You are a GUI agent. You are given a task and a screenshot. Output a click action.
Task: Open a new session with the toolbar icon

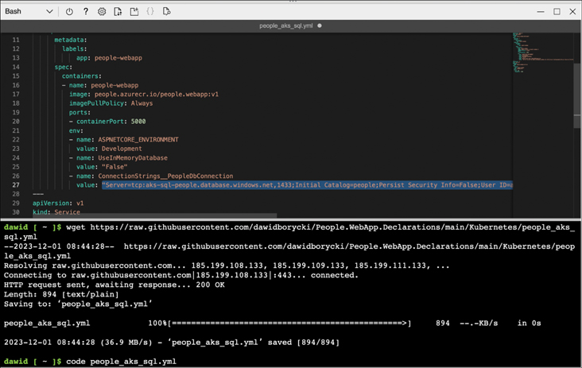[x=134, y=12]
